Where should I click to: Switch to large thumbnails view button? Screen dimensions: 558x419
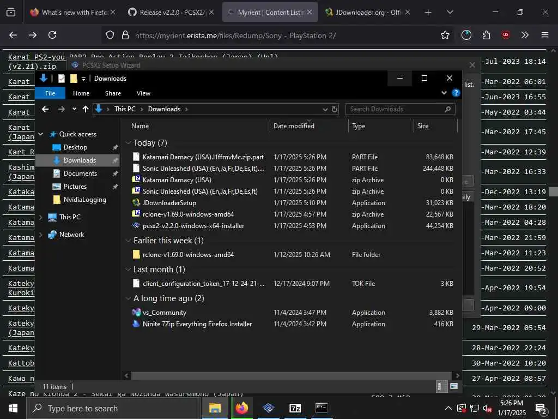[x=454, y=386]
